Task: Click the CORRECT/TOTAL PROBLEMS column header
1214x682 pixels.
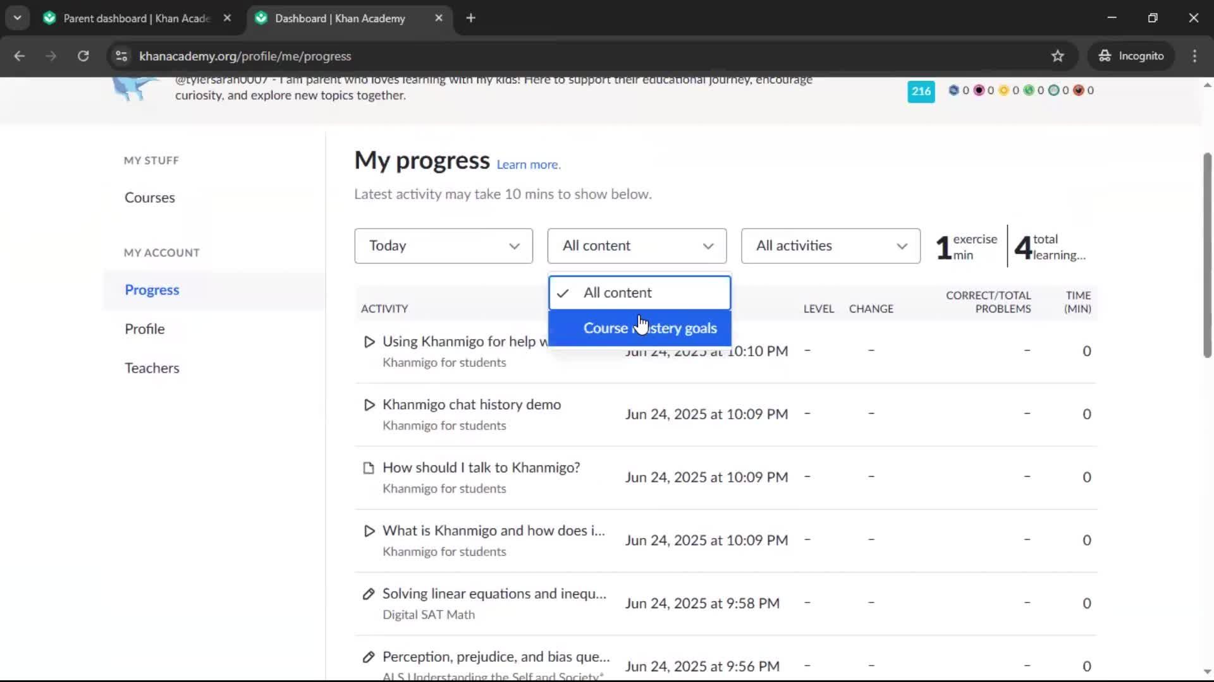Action: tap(988, 302)
